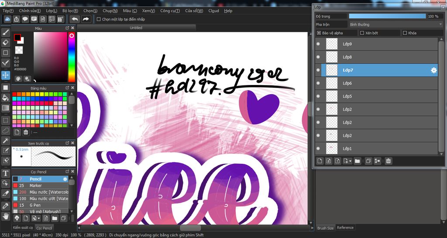Select the Move tool
Image resolution: width=447 pixels, height=238 pixels.
pyautogui.click(x=5, y=75)
